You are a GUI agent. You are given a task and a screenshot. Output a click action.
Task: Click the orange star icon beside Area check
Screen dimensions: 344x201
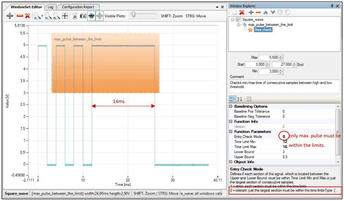click(x=250, y=30)
